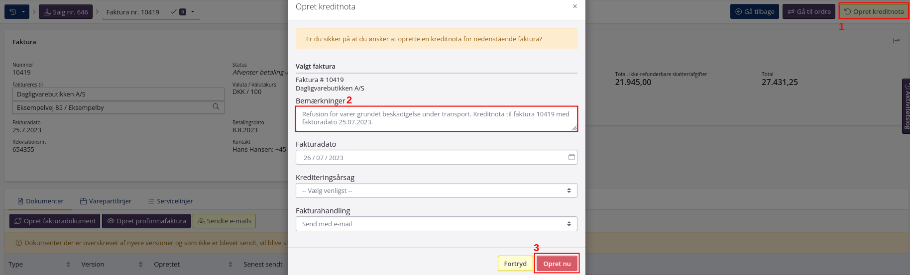The height and width of the screenshot is (275, 910).
Task: Click Opret proformafaktura eye button
Action: point(146,221)
